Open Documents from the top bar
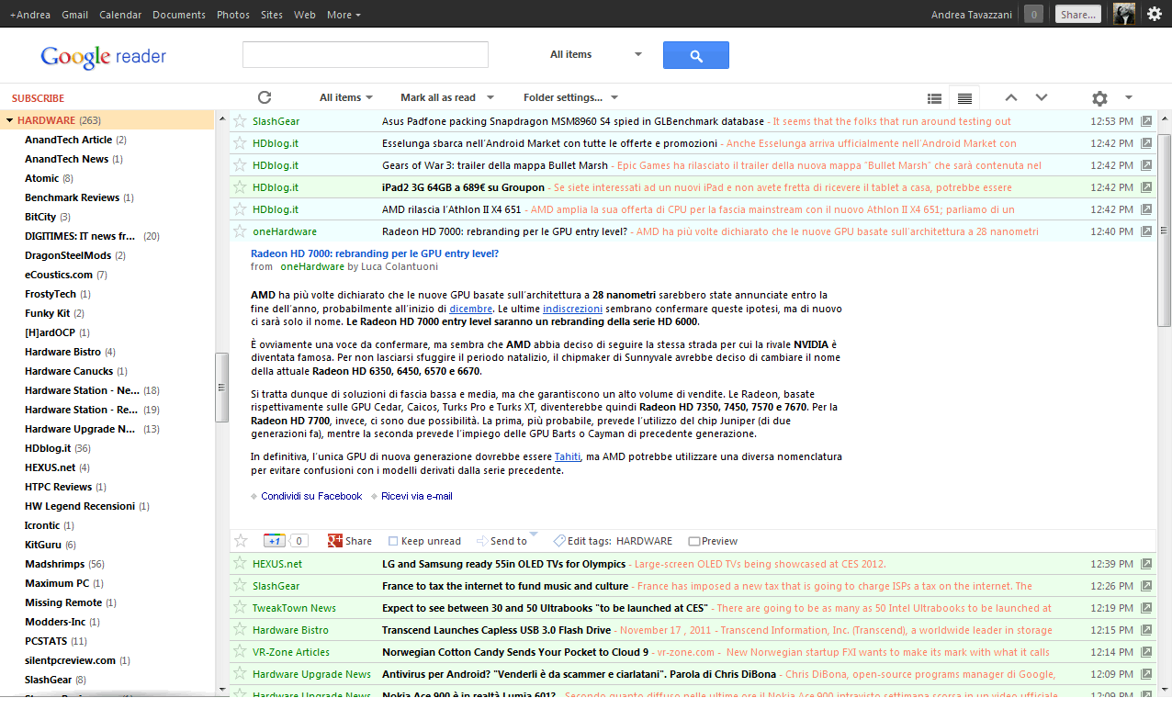Screen dimensions: 1172x709 tap(179, 15)
